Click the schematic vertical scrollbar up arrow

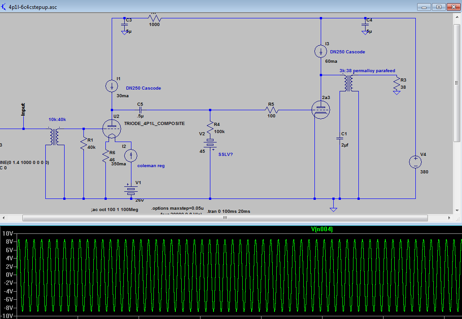click(x=457, y=17)
